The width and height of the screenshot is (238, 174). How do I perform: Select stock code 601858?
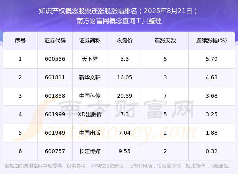coord(55,96)
